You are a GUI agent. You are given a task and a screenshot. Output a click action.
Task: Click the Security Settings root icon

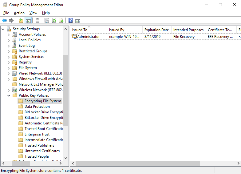pyautogui.click(x=9, y=29)
